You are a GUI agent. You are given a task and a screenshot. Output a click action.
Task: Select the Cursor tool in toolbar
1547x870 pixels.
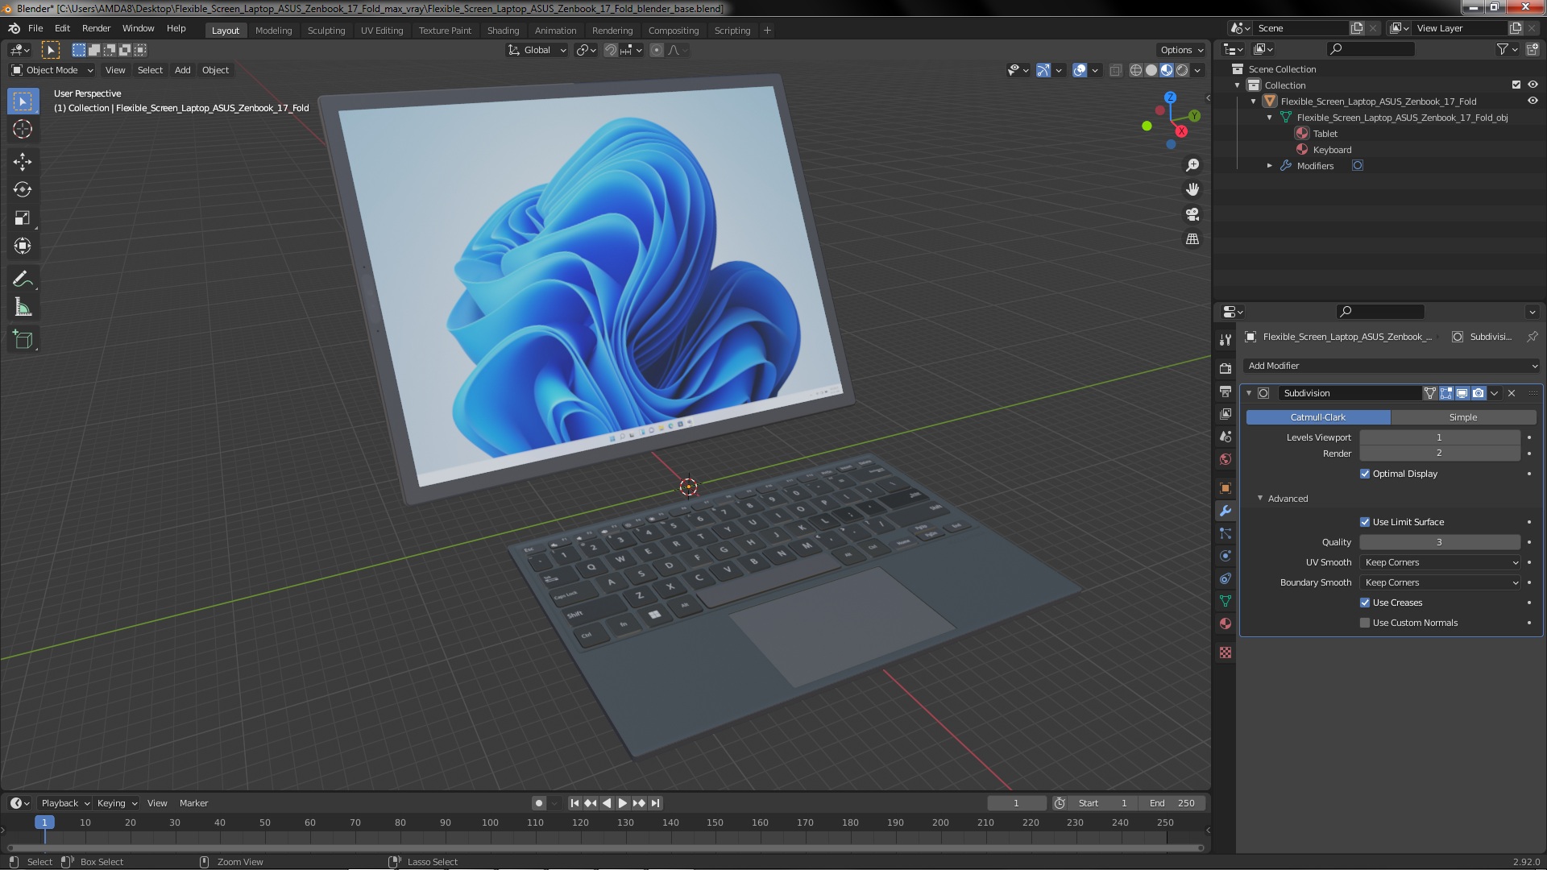[x=23, y=129]
